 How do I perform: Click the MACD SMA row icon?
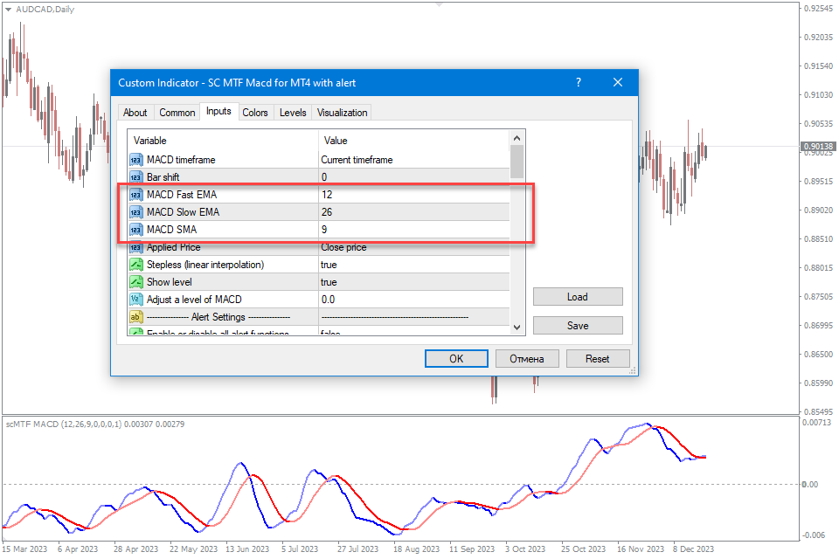tap(136, 230)
